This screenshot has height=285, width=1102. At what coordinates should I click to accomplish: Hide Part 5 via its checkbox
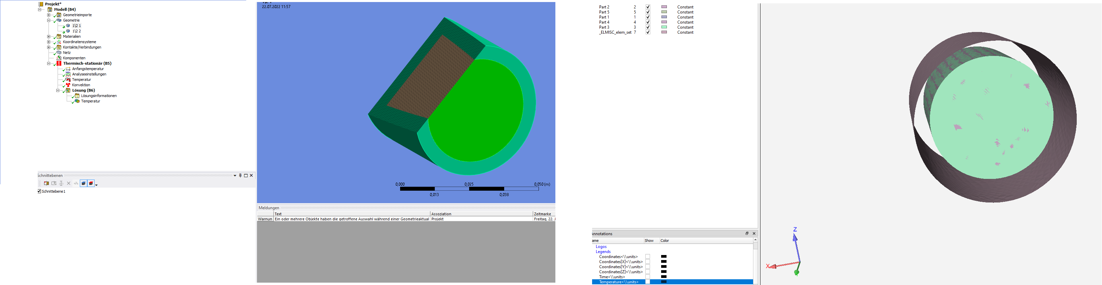648,12
